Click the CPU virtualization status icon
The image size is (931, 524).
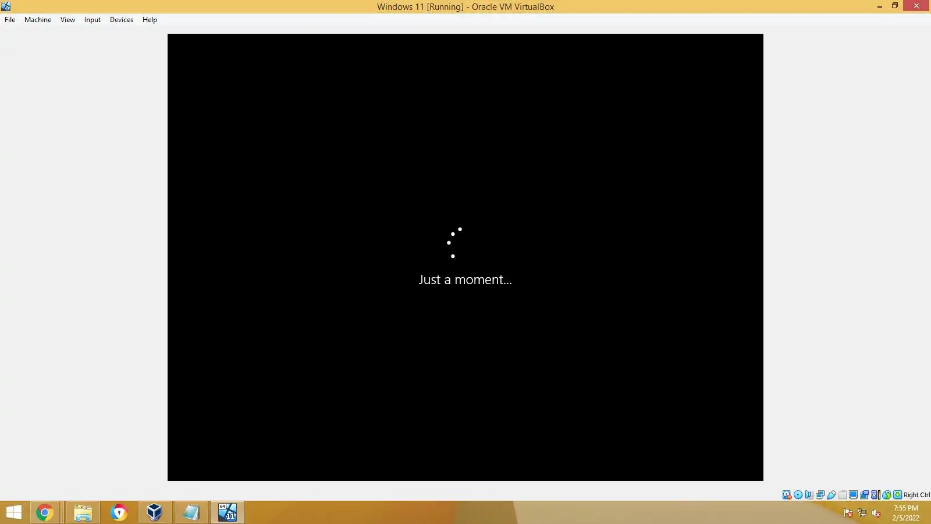coord(876,495)
